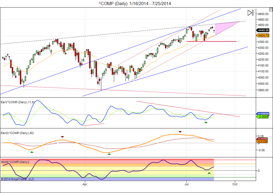Click the small F box in top-right corner
The width and height of the screenshot is (273, 193).
[x=271, y=9]
